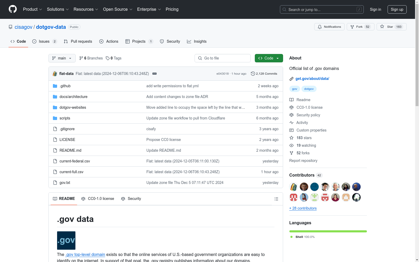
Task: Click Sign in
Action: [376, 9]
